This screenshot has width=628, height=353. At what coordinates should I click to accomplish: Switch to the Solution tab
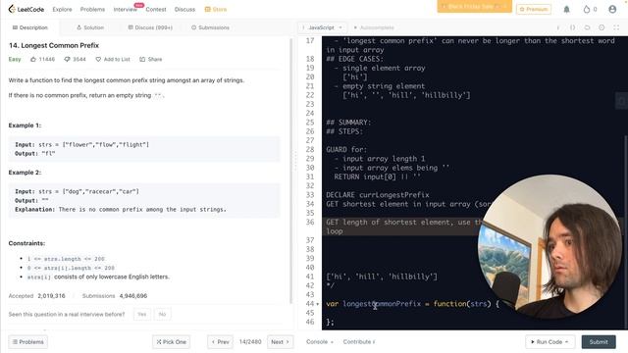pyautogui.click(x=90, y=27)
